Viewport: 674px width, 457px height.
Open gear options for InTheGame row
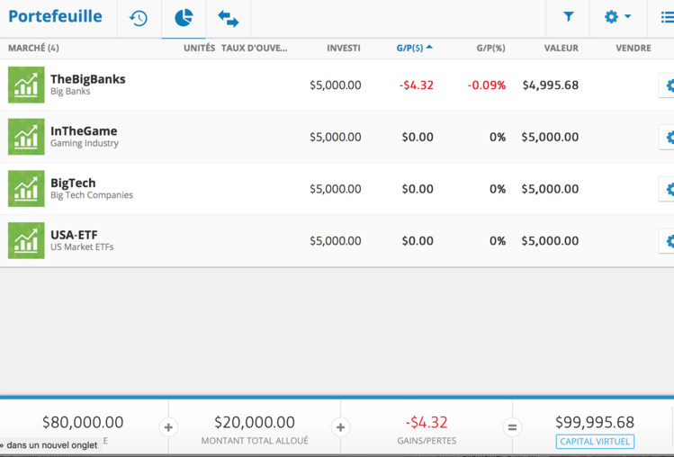[669, 138]
